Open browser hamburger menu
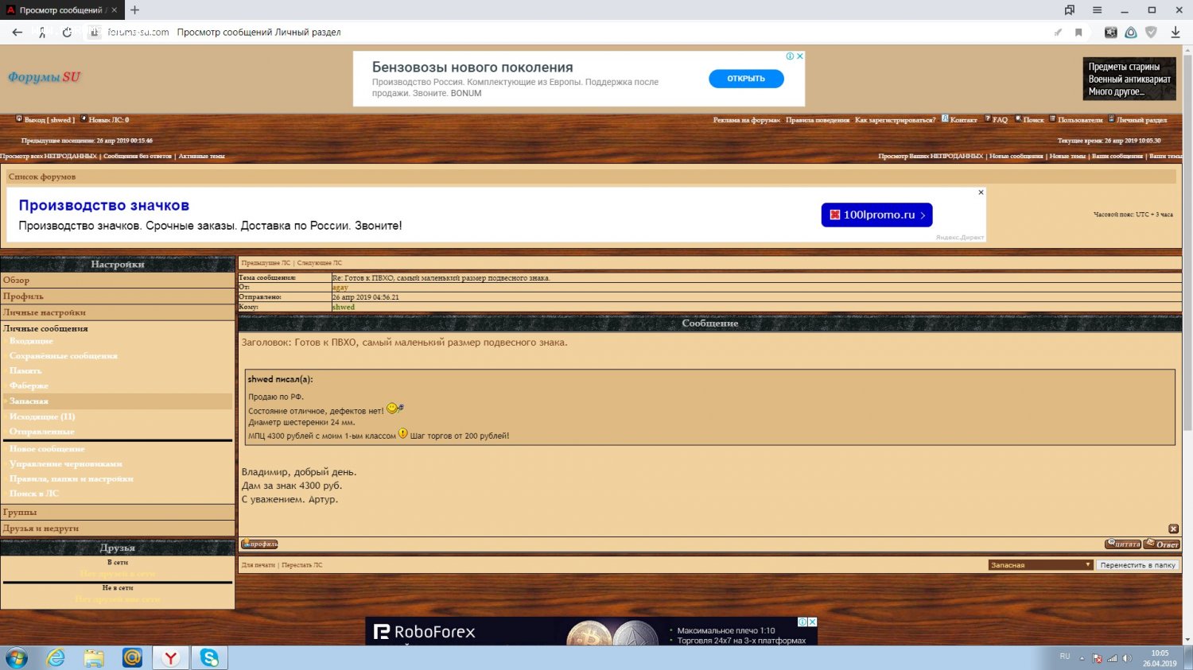Image resolution: width=1193 pixels, height=670 pixels. [1097, 10]
